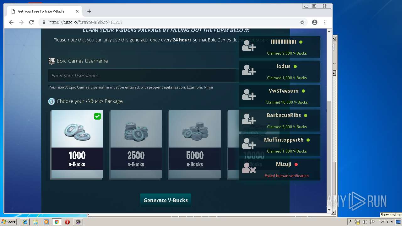Click the browser forward arrow

tap(21, 22)
